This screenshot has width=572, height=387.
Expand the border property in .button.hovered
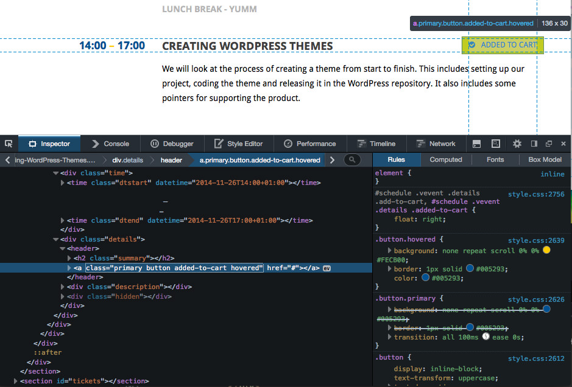pos(389,269)
